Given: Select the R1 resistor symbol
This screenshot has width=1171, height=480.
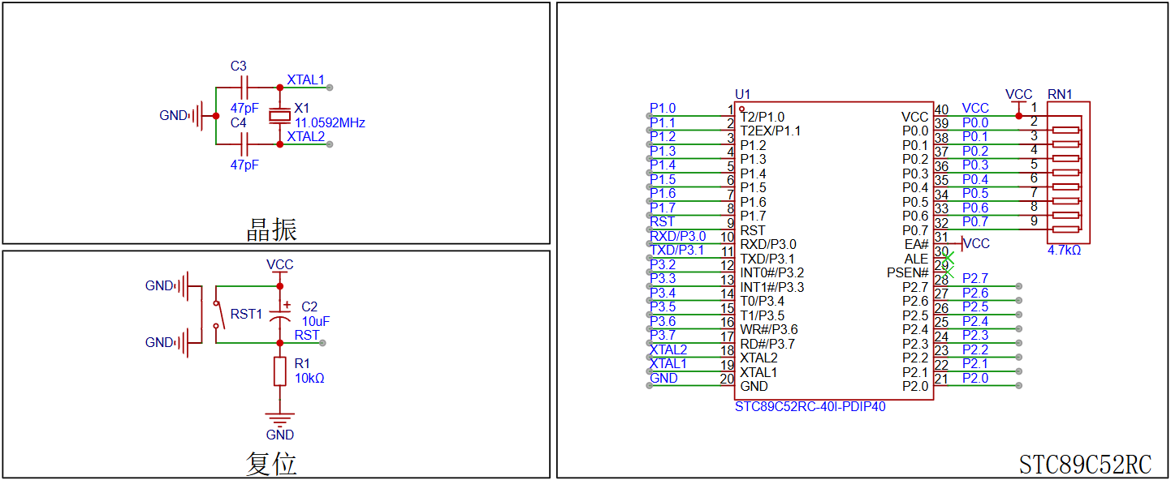Looking at the screenshot, I should (280, 371).
